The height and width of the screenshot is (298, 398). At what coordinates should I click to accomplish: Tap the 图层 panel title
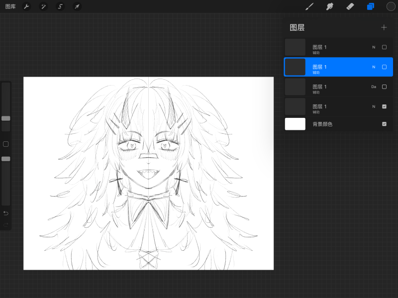point(297,27)
